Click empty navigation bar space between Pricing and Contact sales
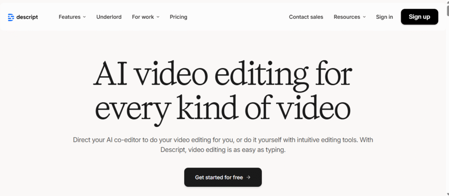Image resolution: width=449 pixels, height=196 pixels. (237, 17)
